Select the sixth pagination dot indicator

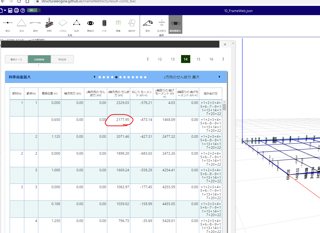(x=120, y=77)
